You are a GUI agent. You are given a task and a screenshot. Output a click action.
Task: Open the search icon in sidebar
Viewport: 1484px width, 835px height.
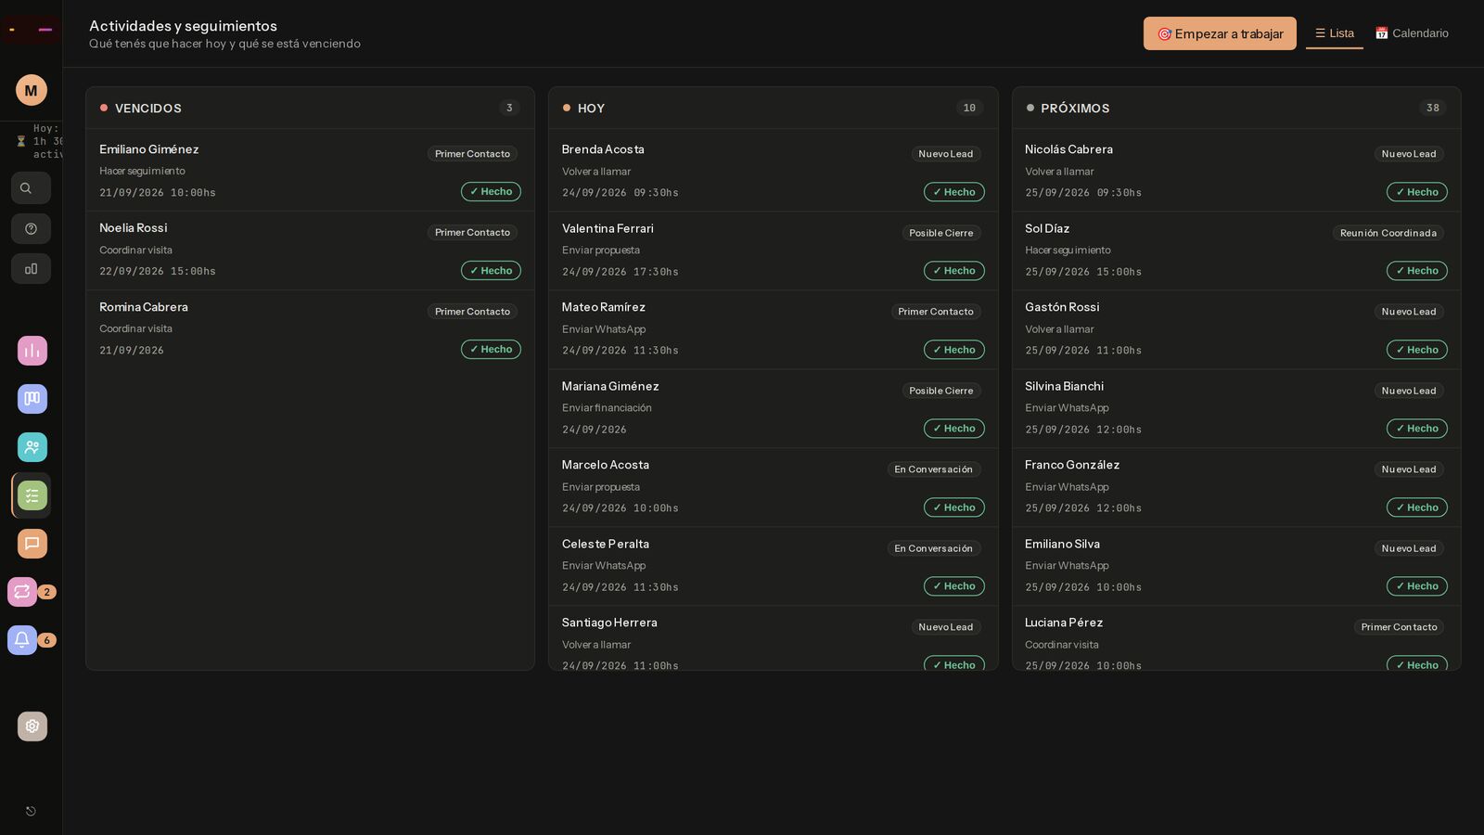(31, 188)
